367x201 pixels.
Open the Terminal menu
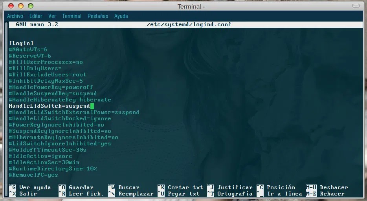point(72,16)
